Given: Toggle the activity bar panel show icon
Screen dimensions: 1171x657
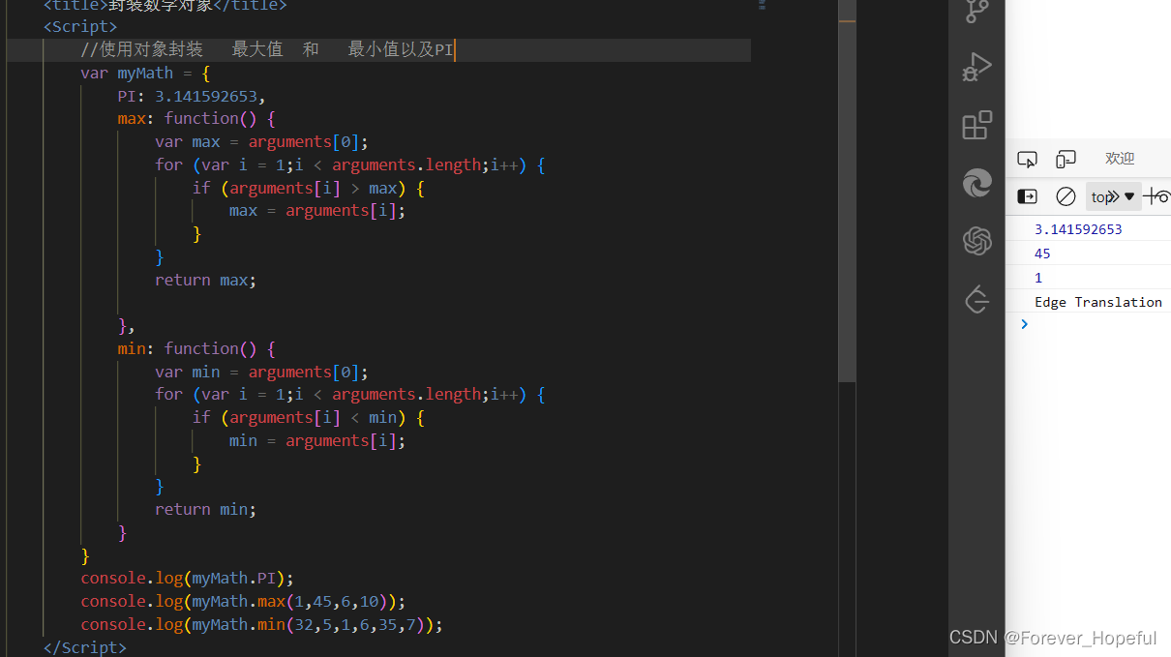Looking at the screenshot, I should (1027, 195).
